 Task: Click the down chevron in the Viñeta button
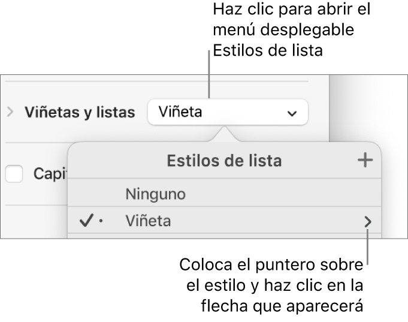click(292, 113)
